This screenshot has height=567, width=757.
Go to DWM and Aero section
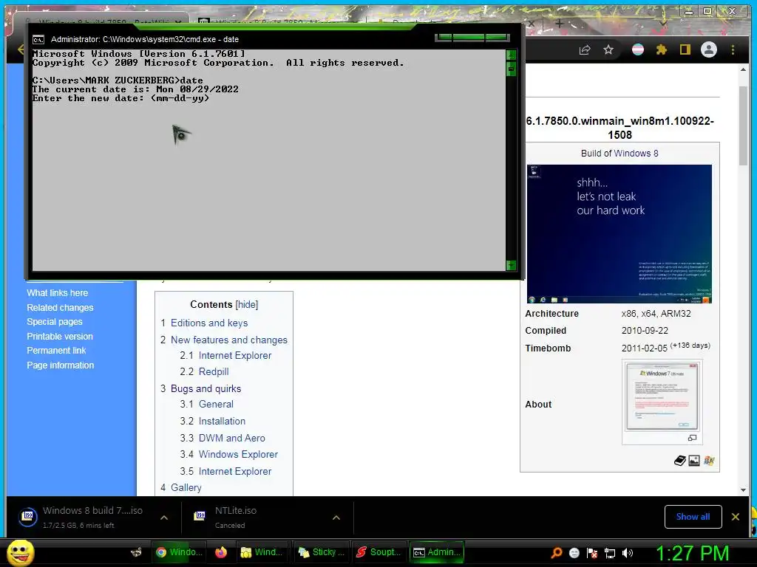click(x=231, y=438)
